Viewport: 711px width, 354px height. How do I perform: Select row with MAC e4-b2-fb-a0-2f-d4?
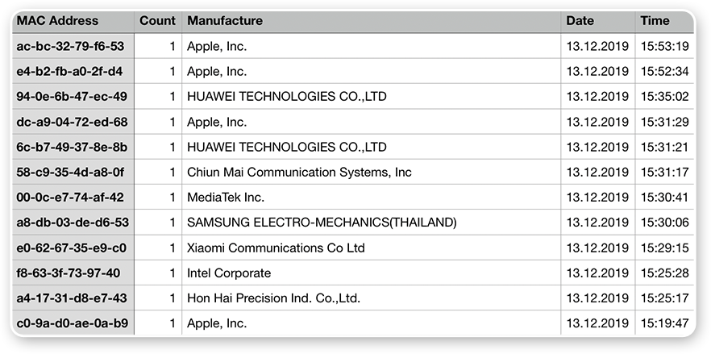coord(71,71)
